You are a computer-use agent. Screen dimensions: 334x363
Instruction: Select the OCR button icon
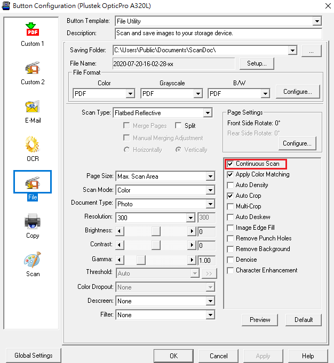point(33,144)
